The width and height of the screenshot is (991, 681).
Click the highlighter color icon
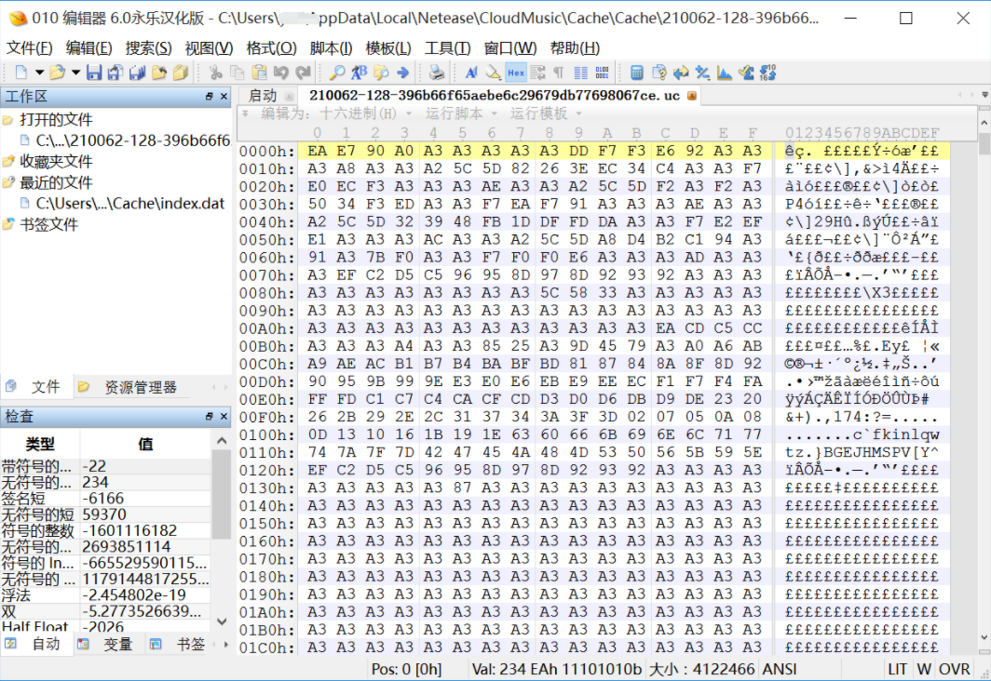point(493,73)
